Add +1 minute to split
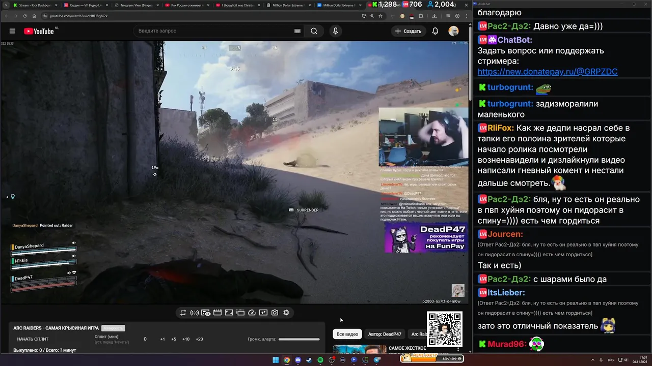Image resolution: width=652 pixels, height=366 pixels. pyautogui.click(x=162, y=339)
